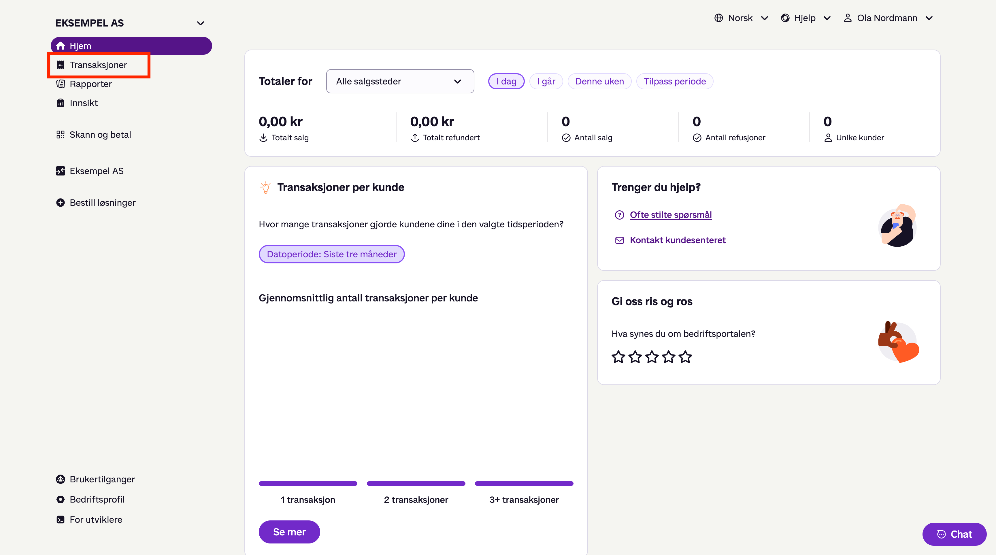Screen dimensions: 996x555
Task: Click the Innsikt chart icon
Action: coord(60,103)
